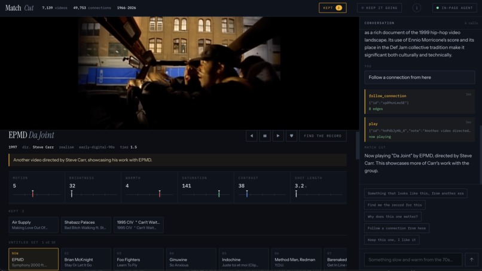This screenshot has width=482, height=271.
Task: Click the send arrow button
Action: [472, 260]
